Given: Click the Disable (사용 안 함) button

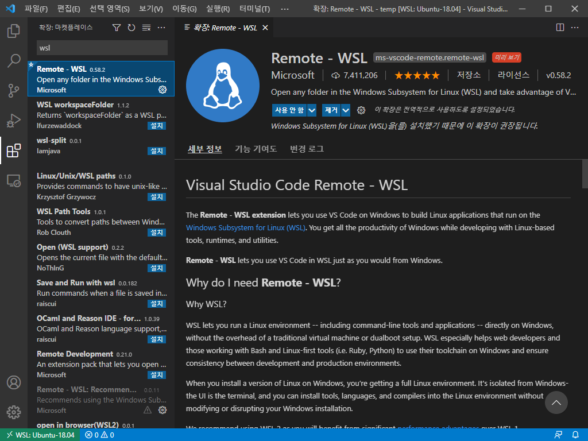Looking at the screenshot, I should click(289, 110).
